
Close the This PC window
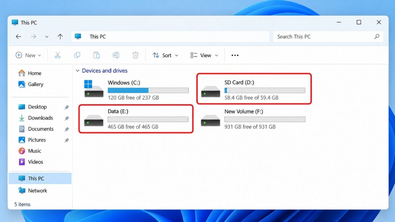click(379, 22)
